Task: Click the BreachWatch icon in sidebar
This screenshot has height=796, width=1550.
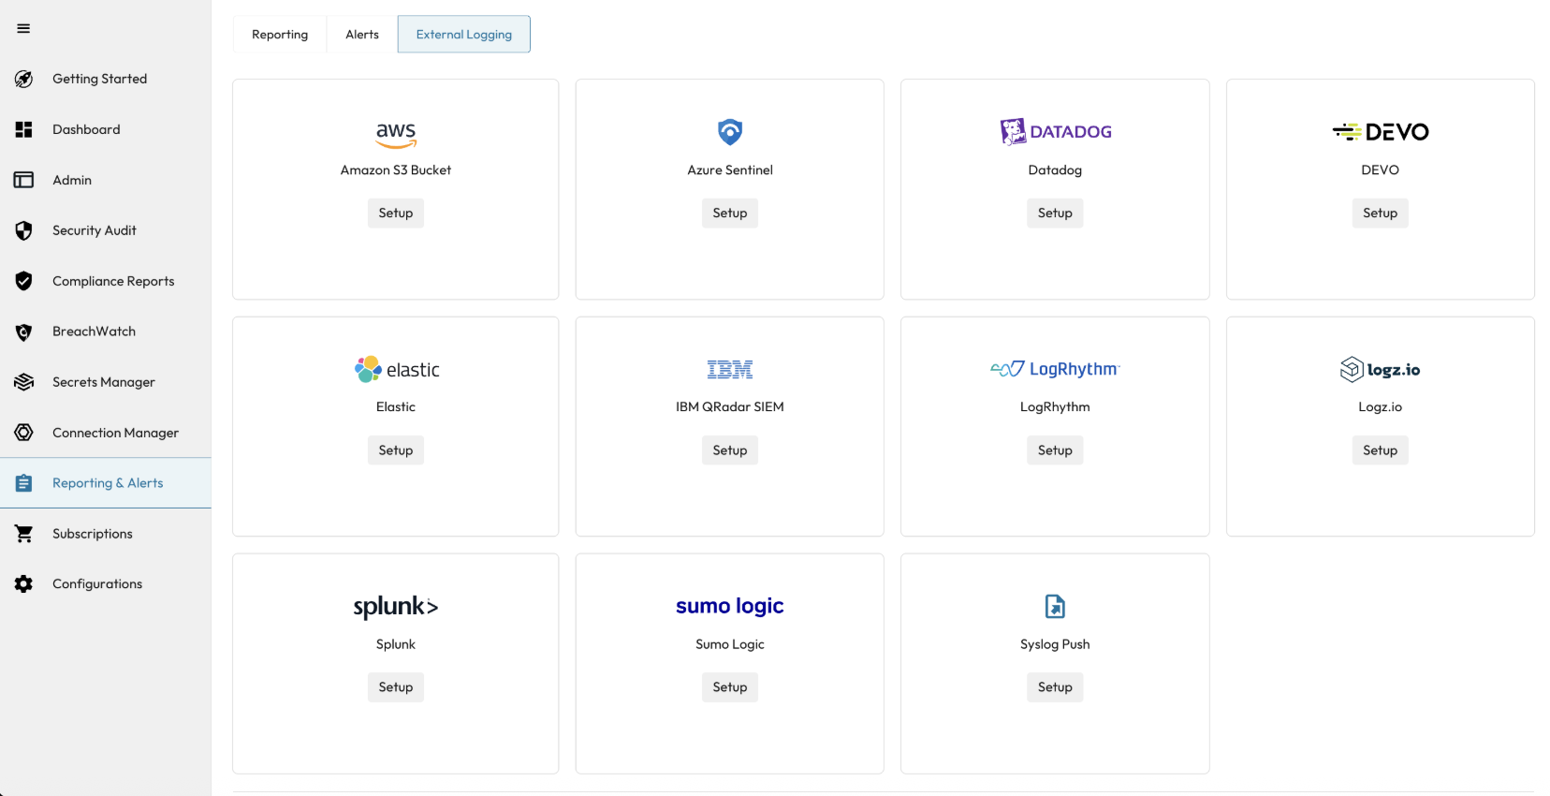Action: (x=23, y=332)
